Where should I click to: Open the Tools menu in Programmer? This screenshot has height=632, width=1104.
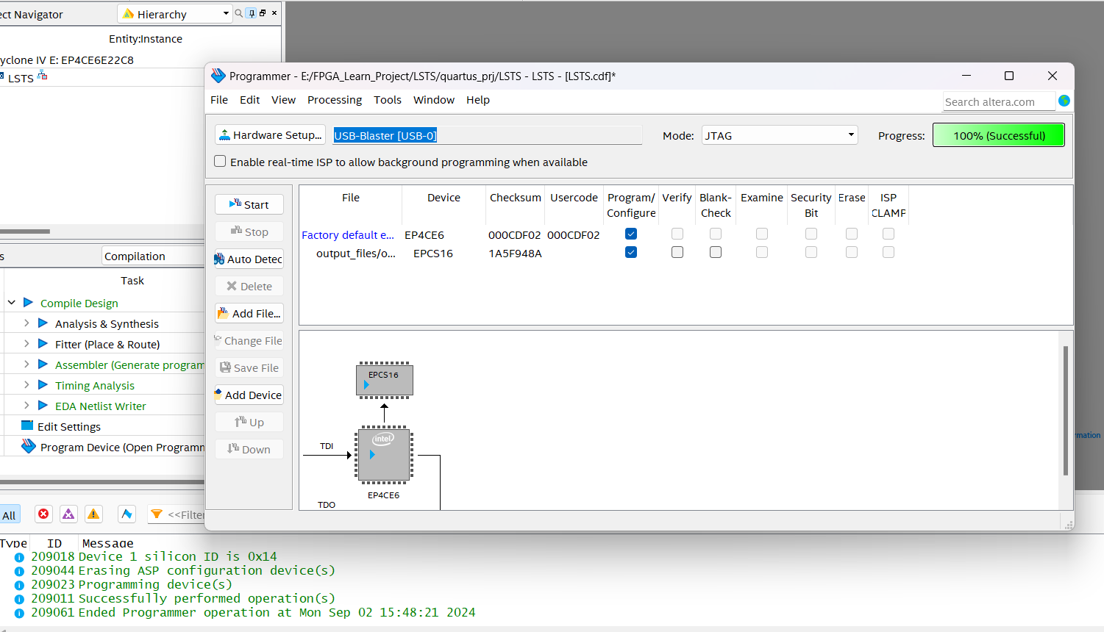388,100
